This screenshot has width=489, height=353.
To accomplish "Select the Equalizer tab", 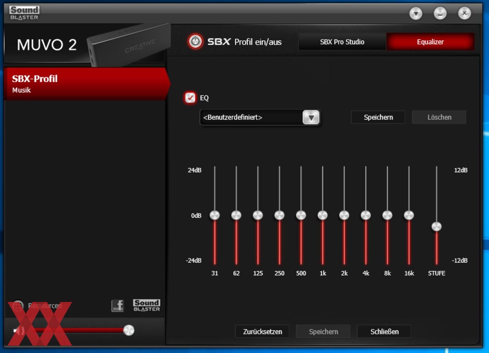I will (x=430, y=42).
